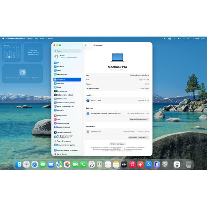Click the Liquid Retina XDR display row
Viewport: 207px width, 207px height.
coord(117,114)
